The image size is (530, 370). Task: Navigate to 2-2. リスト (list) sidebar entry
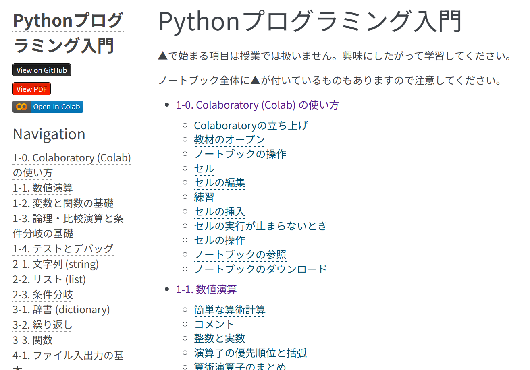click(x=49, y=279)
